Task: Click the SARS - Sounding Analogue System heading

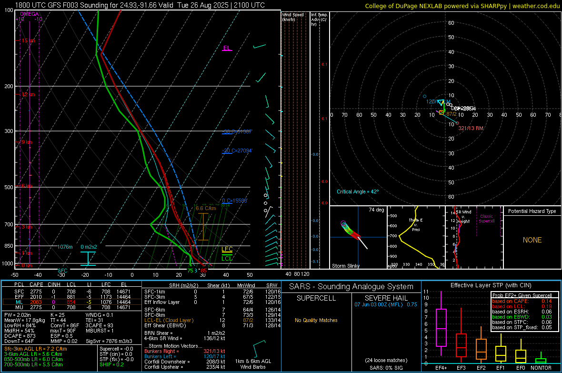Action: point(351,287)
